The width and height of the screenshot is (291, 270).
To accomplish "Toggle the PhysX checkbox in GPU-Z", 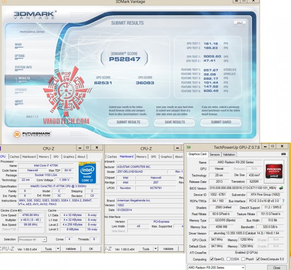I will [x=243, y=259].
